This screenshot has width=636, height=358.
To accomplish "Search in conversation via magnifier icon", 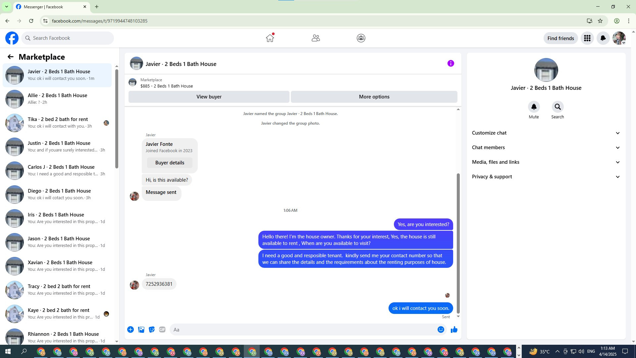I will click(557, 107).
